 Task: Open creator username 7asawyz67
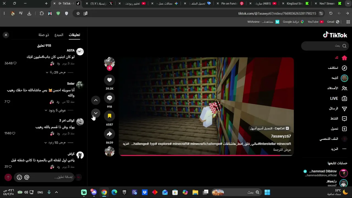pos(281,136)
